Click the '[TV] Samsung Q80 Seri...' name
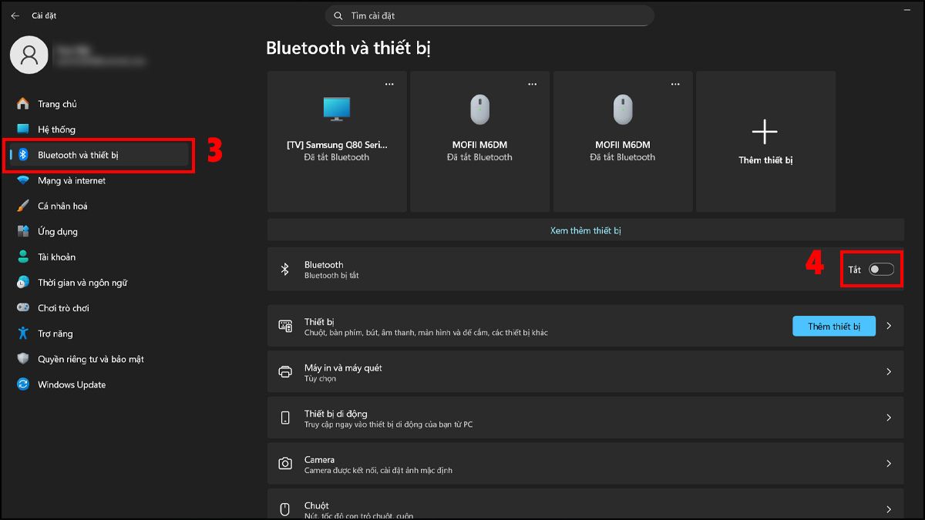The height and width of the screenshot is (520, 925). pos(337,145)
